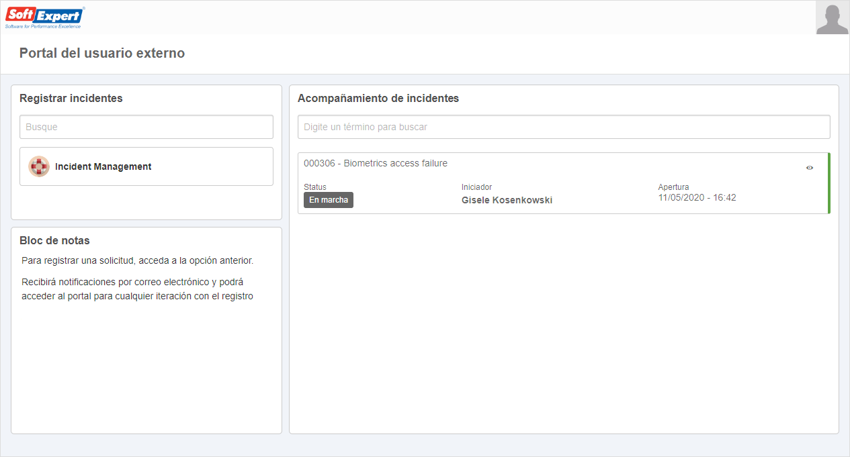Click the Acompañamiento de incidentes heading

[x=378, y=98]
